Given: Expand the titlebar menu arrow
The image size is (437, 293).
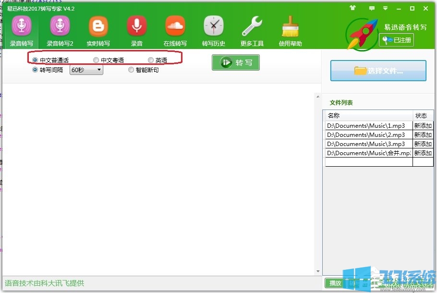Looking at the screenshot, I should click(x=385, y=8).
